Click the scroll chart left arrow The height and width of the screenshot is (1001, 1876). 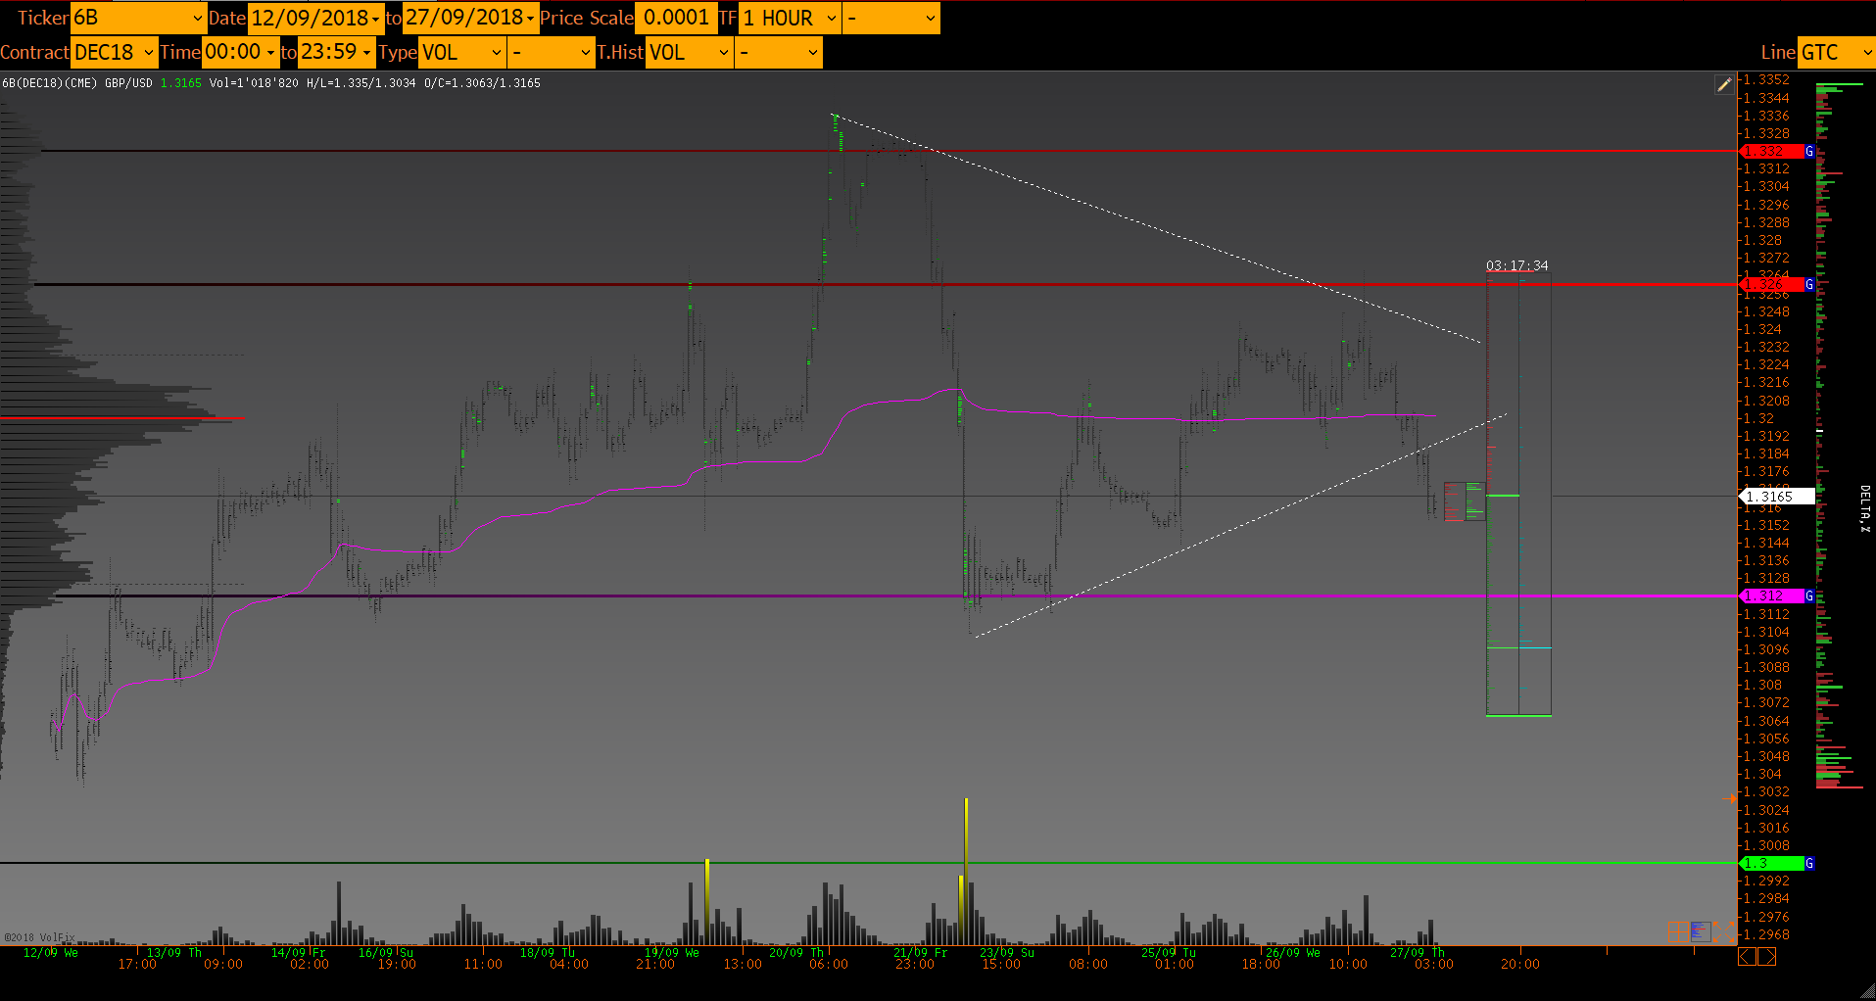click(1747, 957)
